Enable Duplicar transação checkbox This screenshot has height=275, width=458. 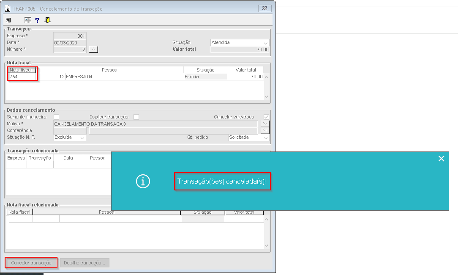[136, 117]
